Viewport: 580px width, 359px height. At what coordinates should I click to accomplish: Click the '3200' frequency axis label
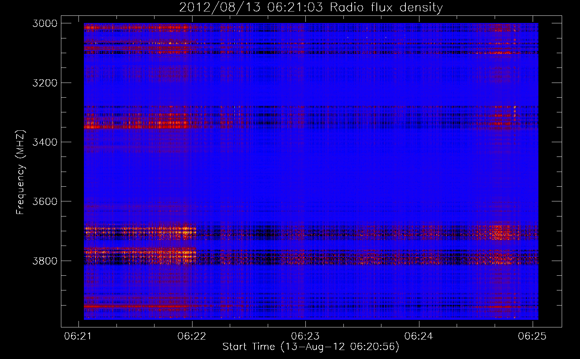[45, 83]
